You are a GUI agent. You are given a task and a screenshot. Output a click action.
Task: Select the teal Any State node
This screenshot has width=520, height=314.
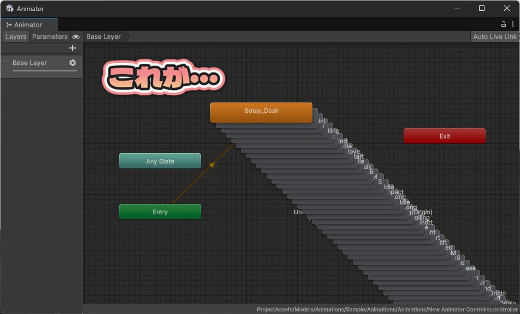(159, 161)
